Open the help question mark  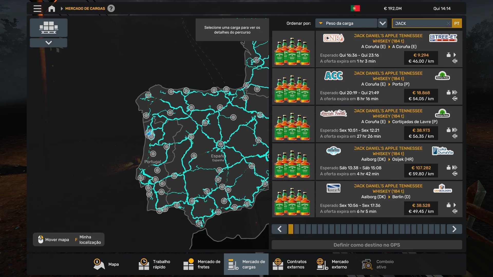pyautogui.click(x=111, y=8)
